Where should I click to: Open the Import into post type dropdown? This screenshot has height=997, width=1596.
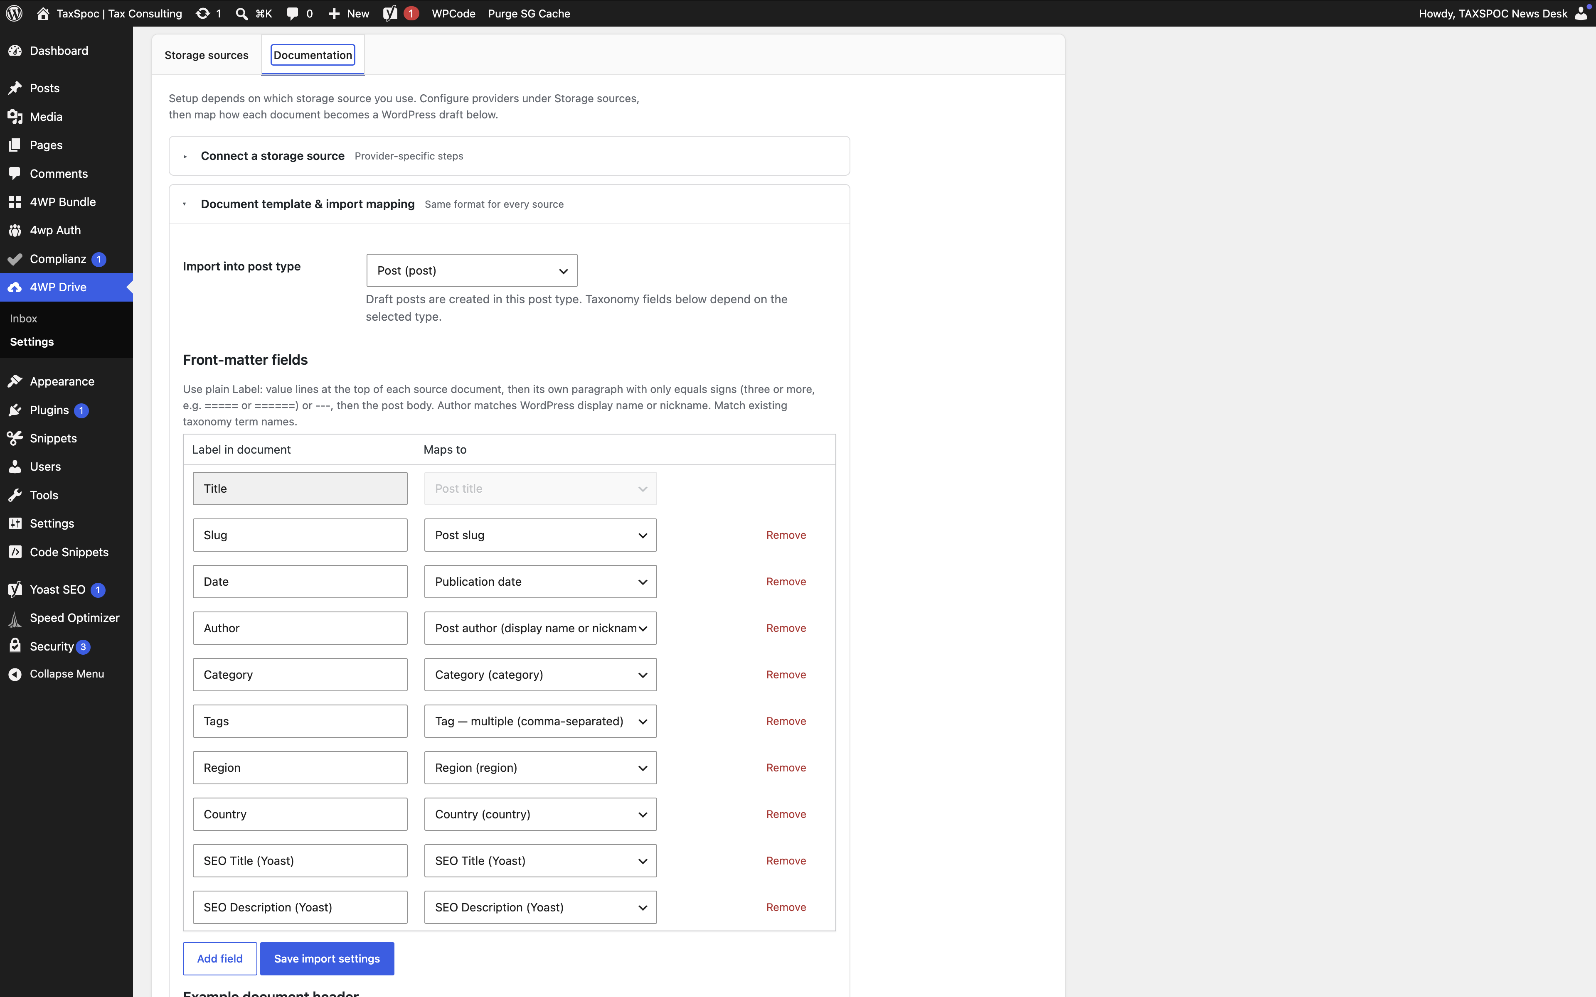point(472,270)
